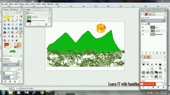The height and width of the screenshot is (95, 170).
Task: Select the Move tool
Action: pos(9,25)
